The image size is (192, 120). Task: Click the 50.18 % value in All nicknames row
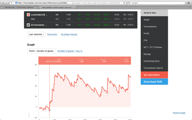coord(106,25)
